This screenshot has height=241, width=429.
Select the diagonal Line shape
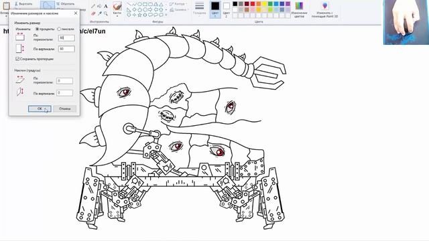(129, 5)
